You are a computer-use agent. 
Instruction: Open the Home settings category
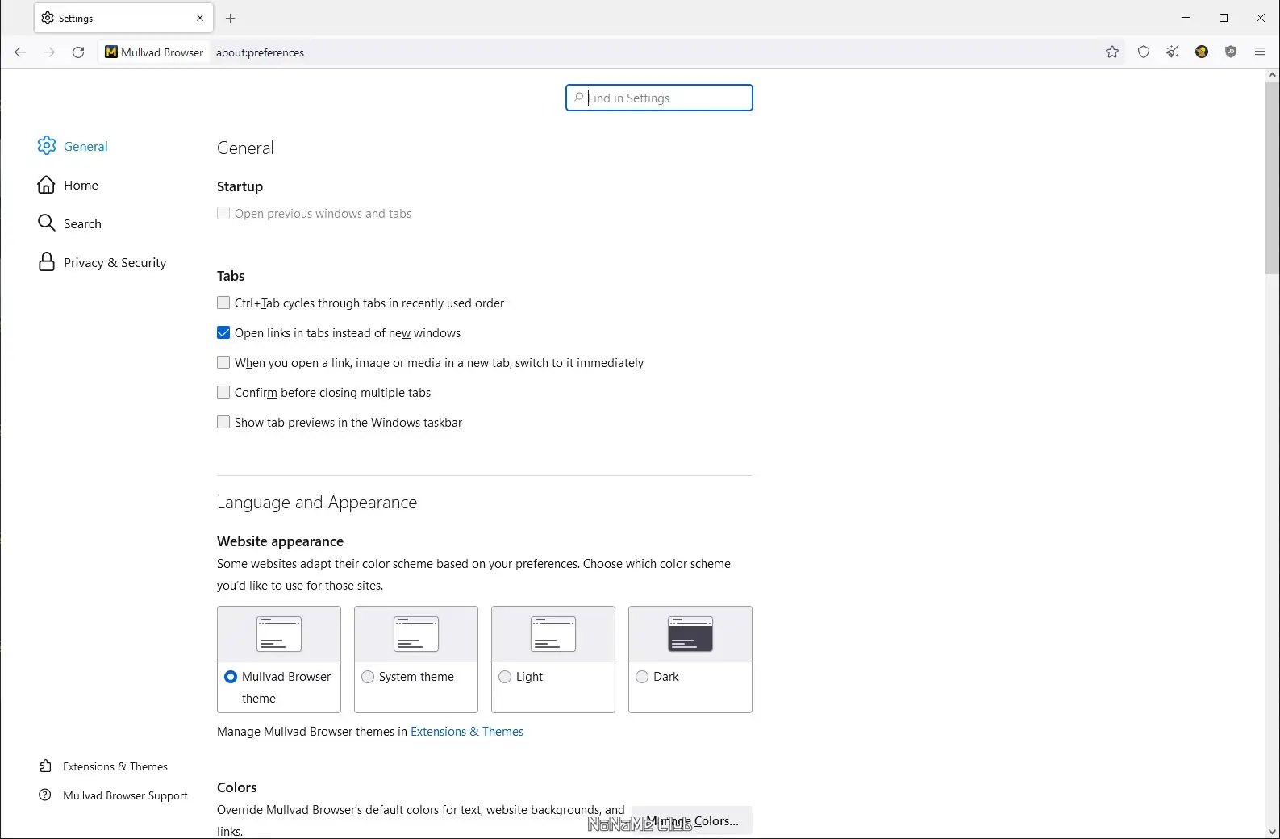click(x=68, y=185)
